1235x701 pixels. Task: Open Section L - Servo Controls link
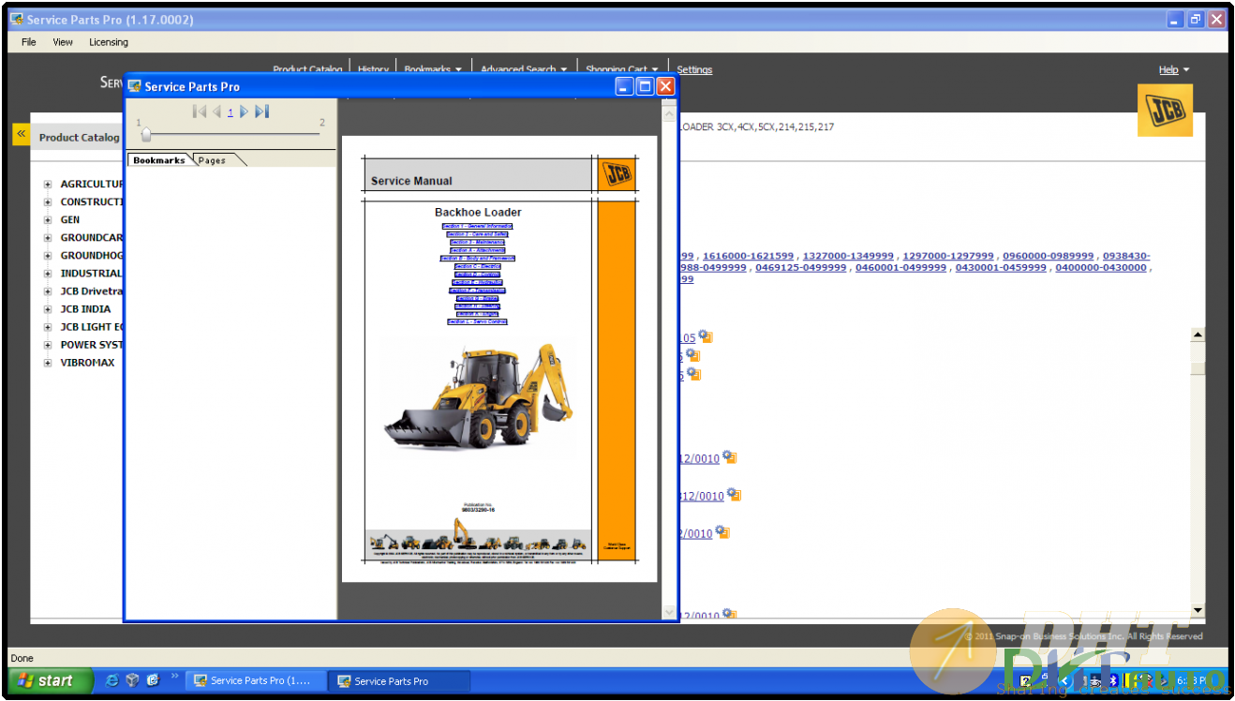coord(478,321)
